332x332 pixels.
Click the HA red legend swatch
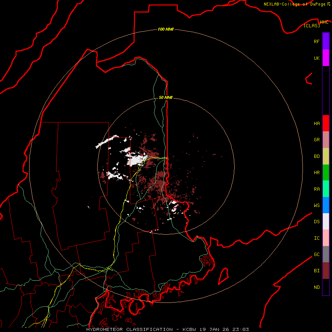pos(326,123)
